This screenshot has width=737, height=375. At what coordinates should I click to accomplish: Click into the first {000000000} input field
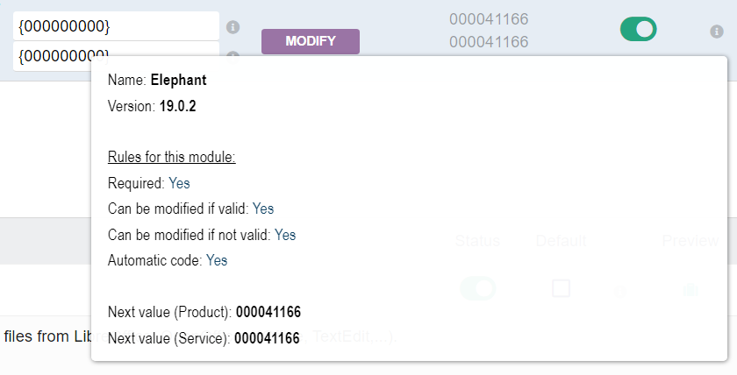[x=116, y=26]
